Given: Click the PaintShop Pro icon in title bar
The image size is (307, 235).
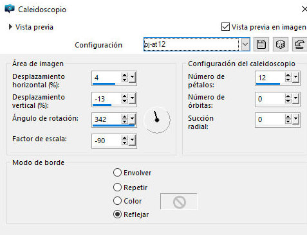Looking at the screenshot, I should [x=10, y=9].
